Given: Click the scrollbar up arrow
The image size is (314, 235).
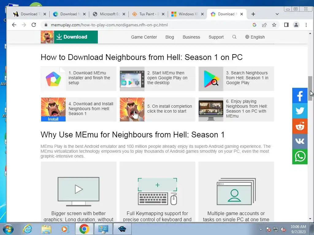Looking at the screenshot, I should click(310, 33).
